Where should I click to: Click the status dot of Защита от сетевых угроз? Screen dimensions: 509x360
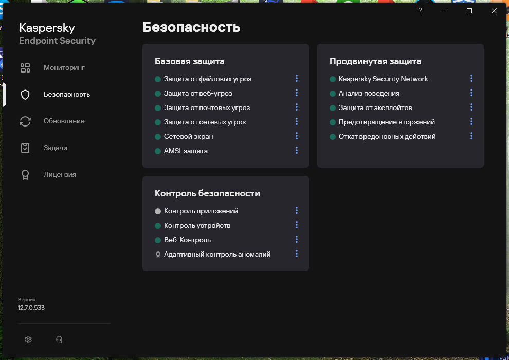158,122
